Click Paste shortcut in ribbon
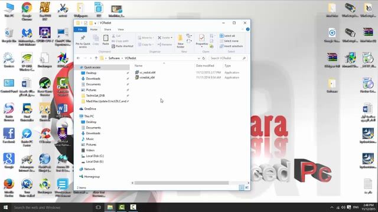This screenshot has width=378, height=212. [x=122, y=46]
